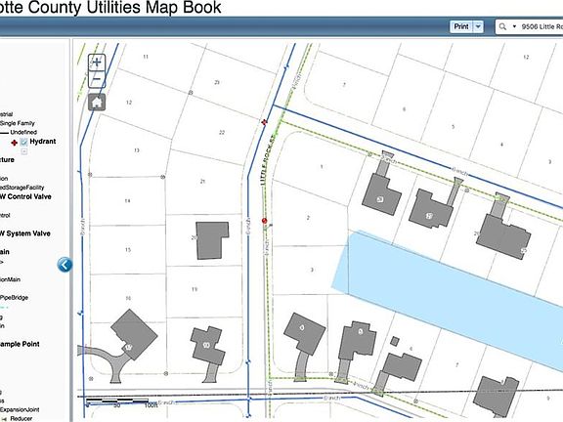Select the red circle marker beside lot 2
The height and width of the screenshot is (422, 563).
pos(265,221)
